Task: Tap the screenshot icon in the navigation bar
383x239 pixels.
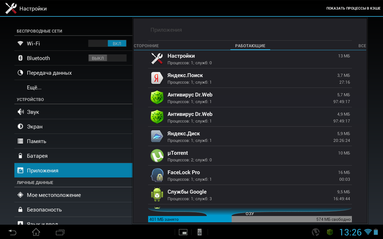Action: (x=183, y=232)
